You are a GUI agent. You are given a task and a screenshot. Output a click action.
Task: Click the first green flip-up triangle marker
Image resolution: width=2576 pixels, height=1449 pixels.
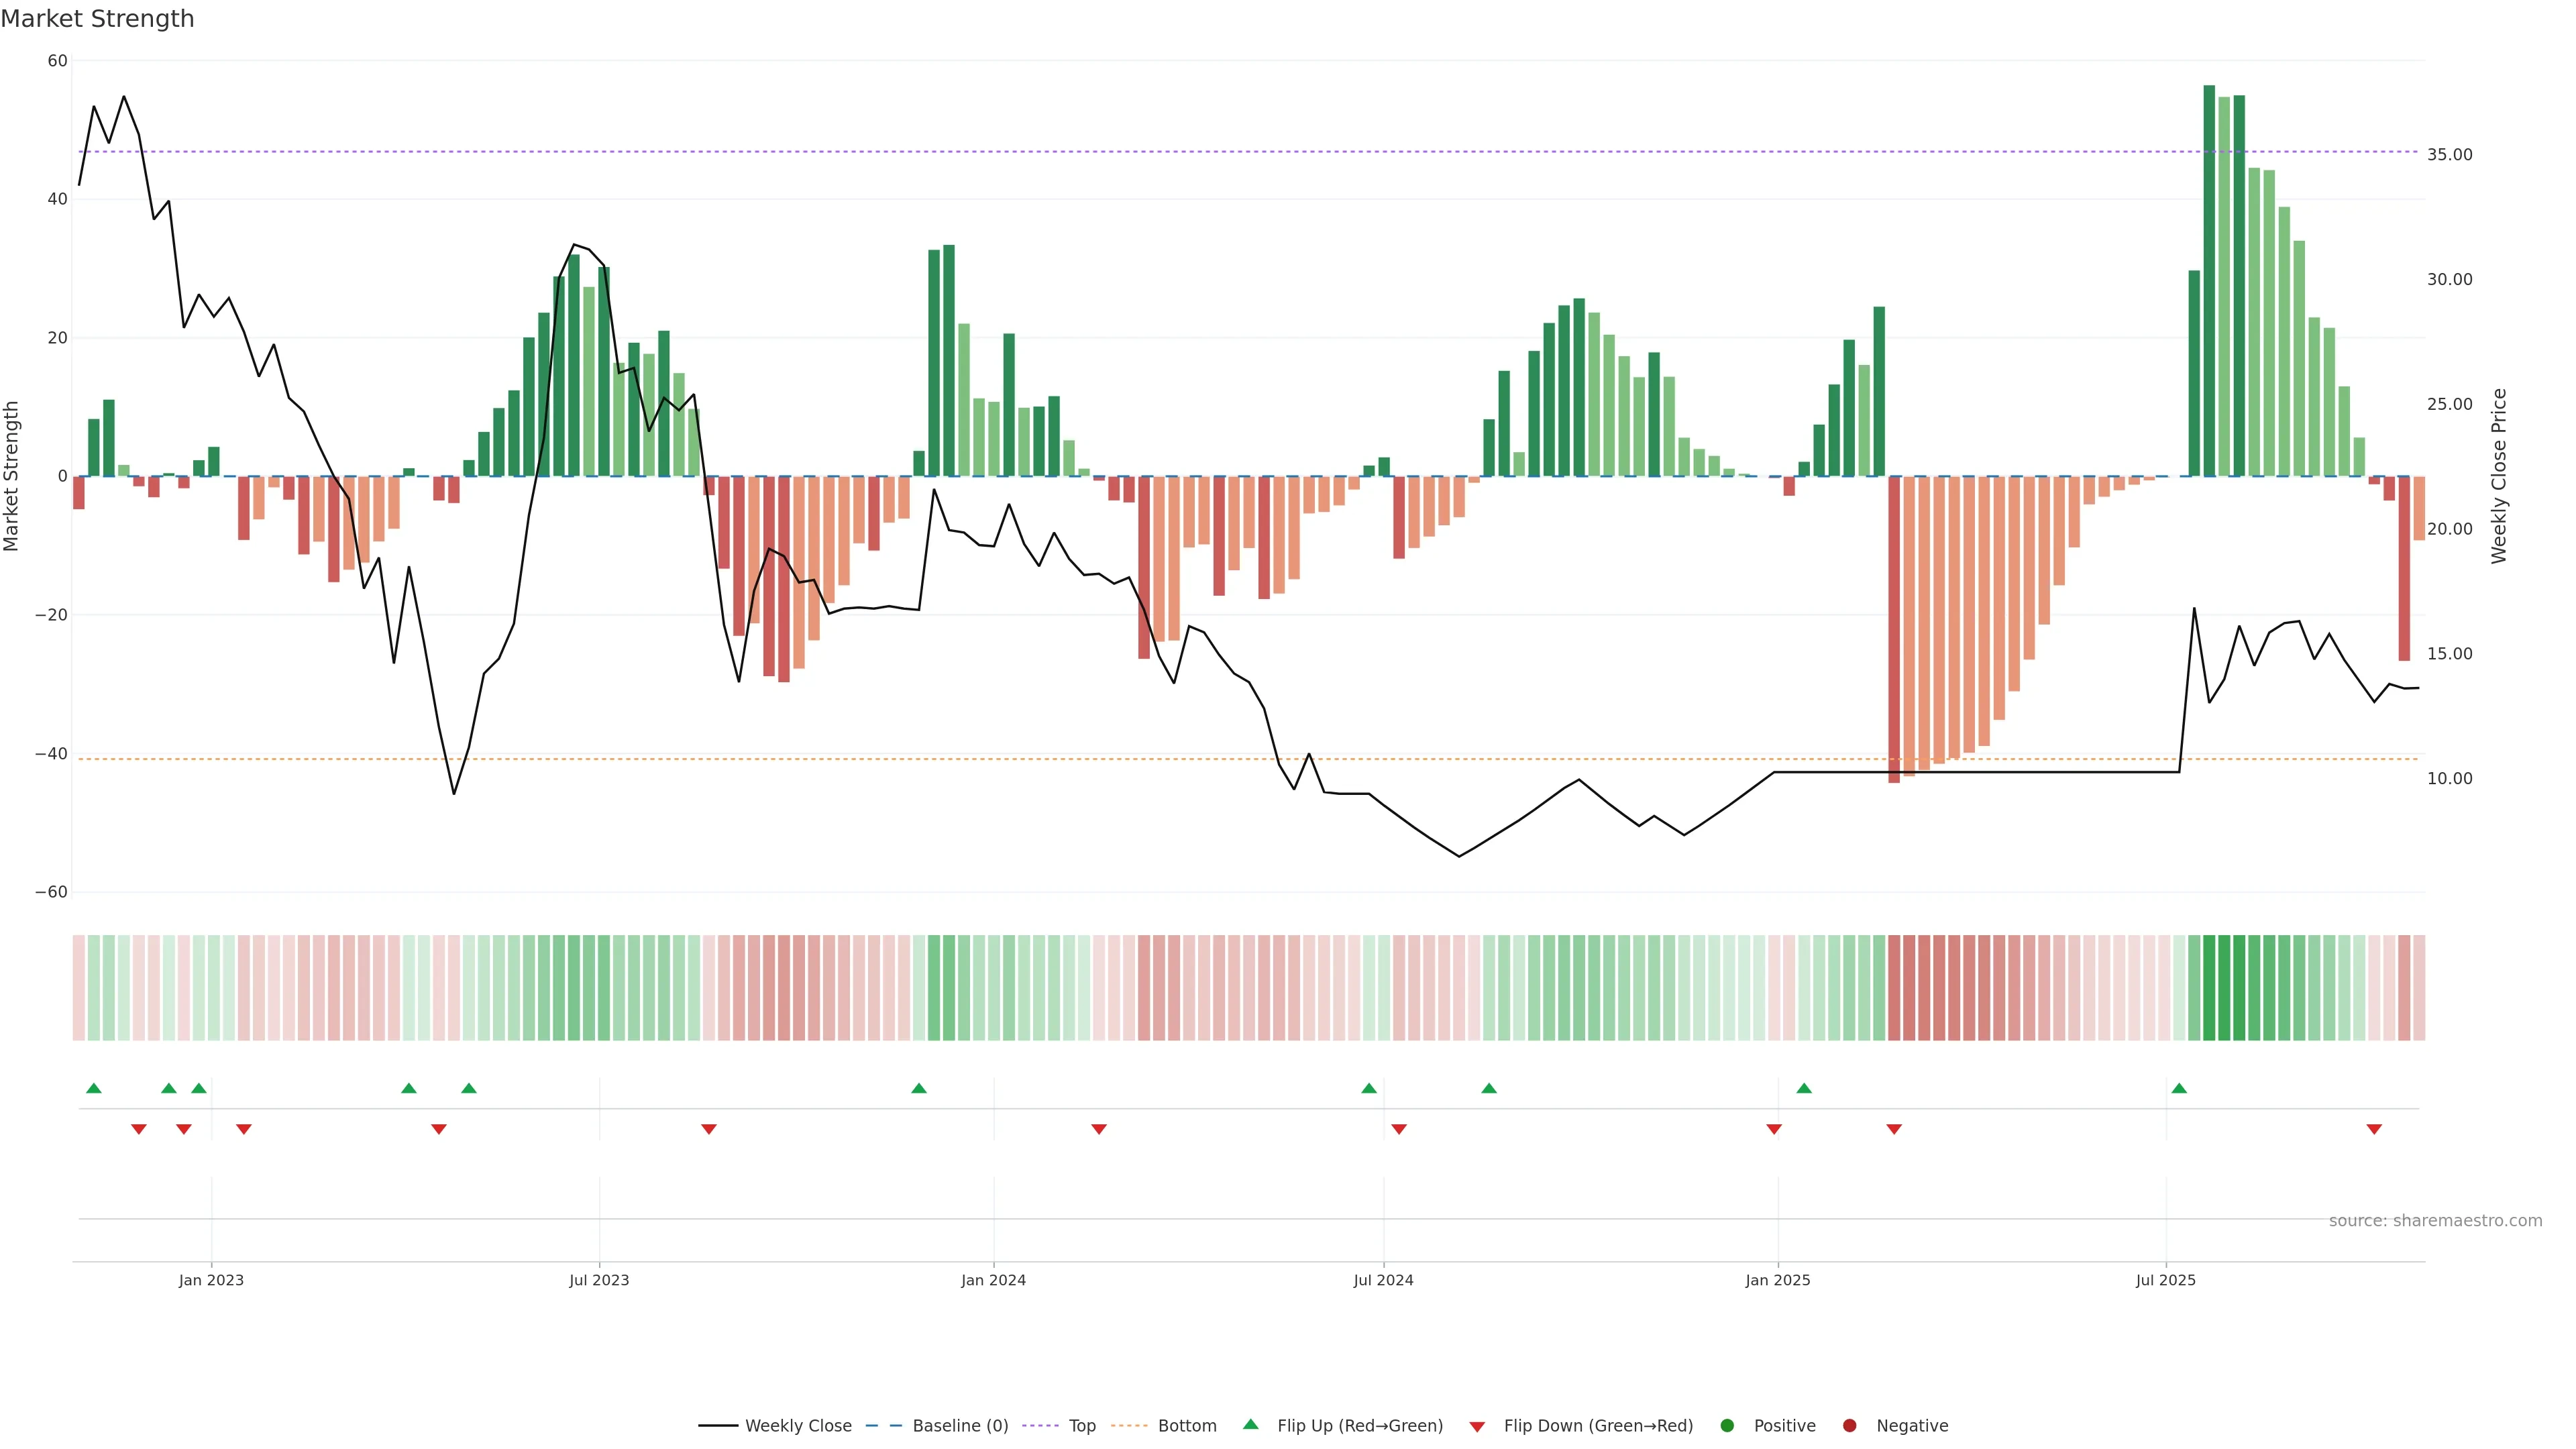click(x=94, y=1088)
